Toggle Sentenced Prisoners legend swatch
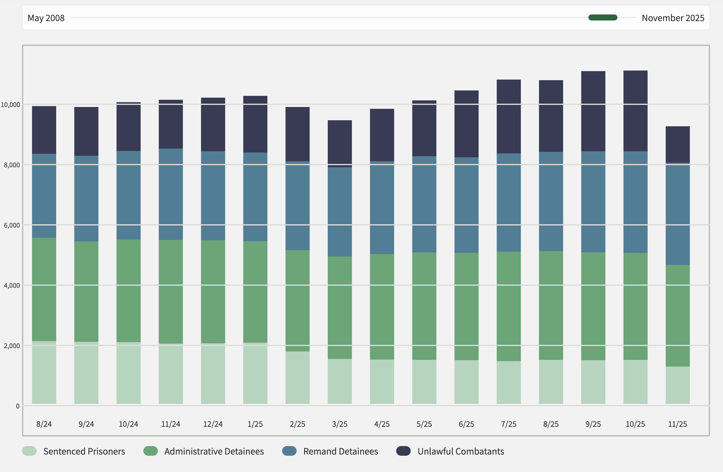The height and width of the screenshot is (472, 723). pos(29,451)
